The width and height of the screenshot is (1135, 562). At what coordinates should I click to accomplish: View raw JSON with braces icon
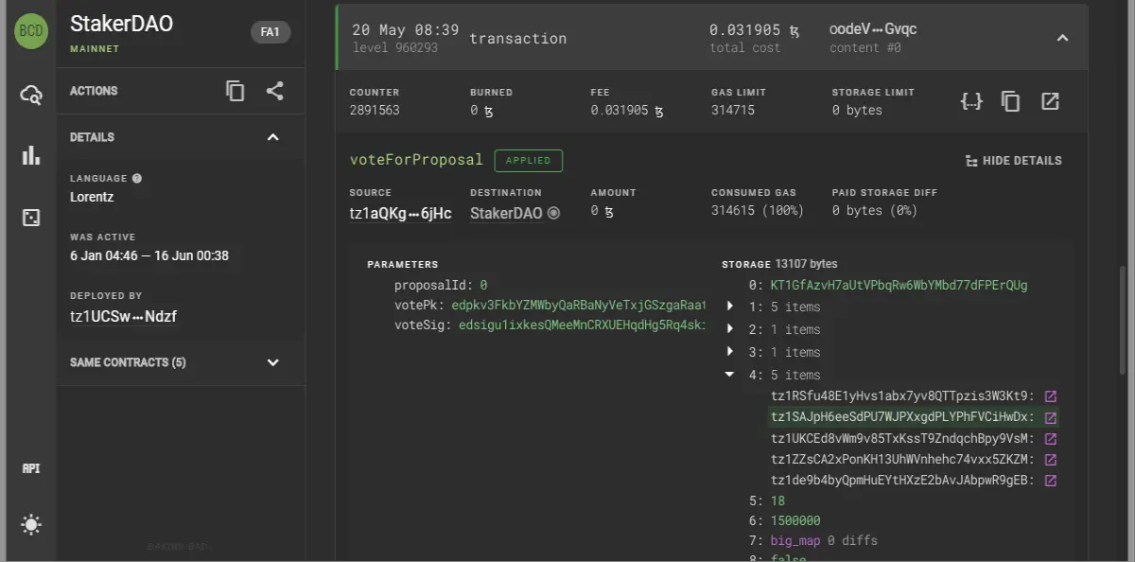(x=971, y=101)
